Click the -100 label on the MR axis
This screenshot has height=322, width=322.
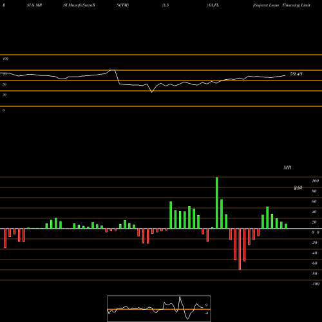pyautogui.click(x=316, y=284)
